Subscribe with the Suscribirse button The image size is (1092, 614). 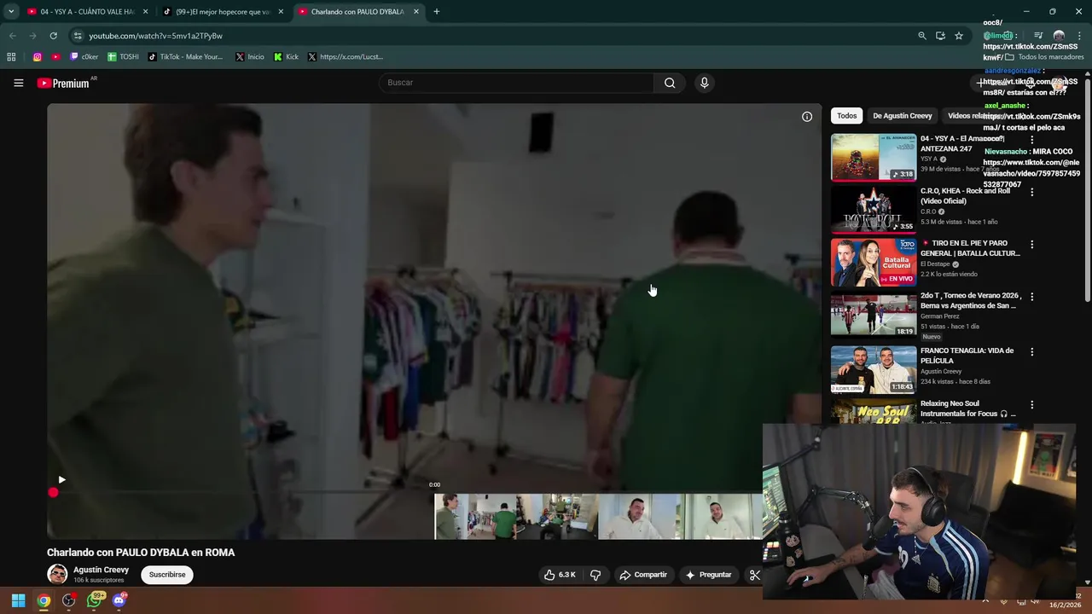(x=167, y=575)
